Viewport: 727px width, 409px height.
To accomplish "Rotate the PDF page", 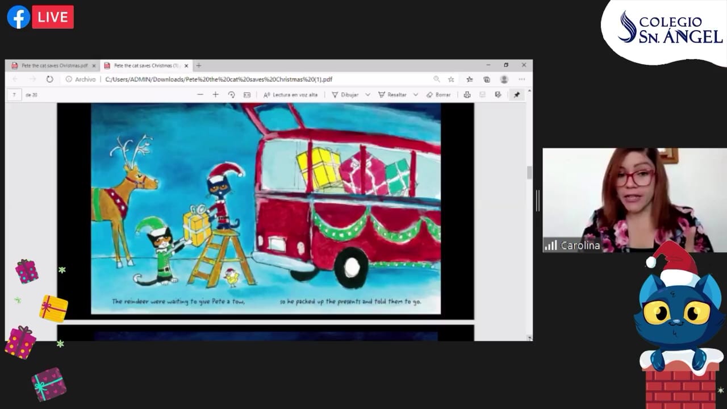I will (231, 95).
